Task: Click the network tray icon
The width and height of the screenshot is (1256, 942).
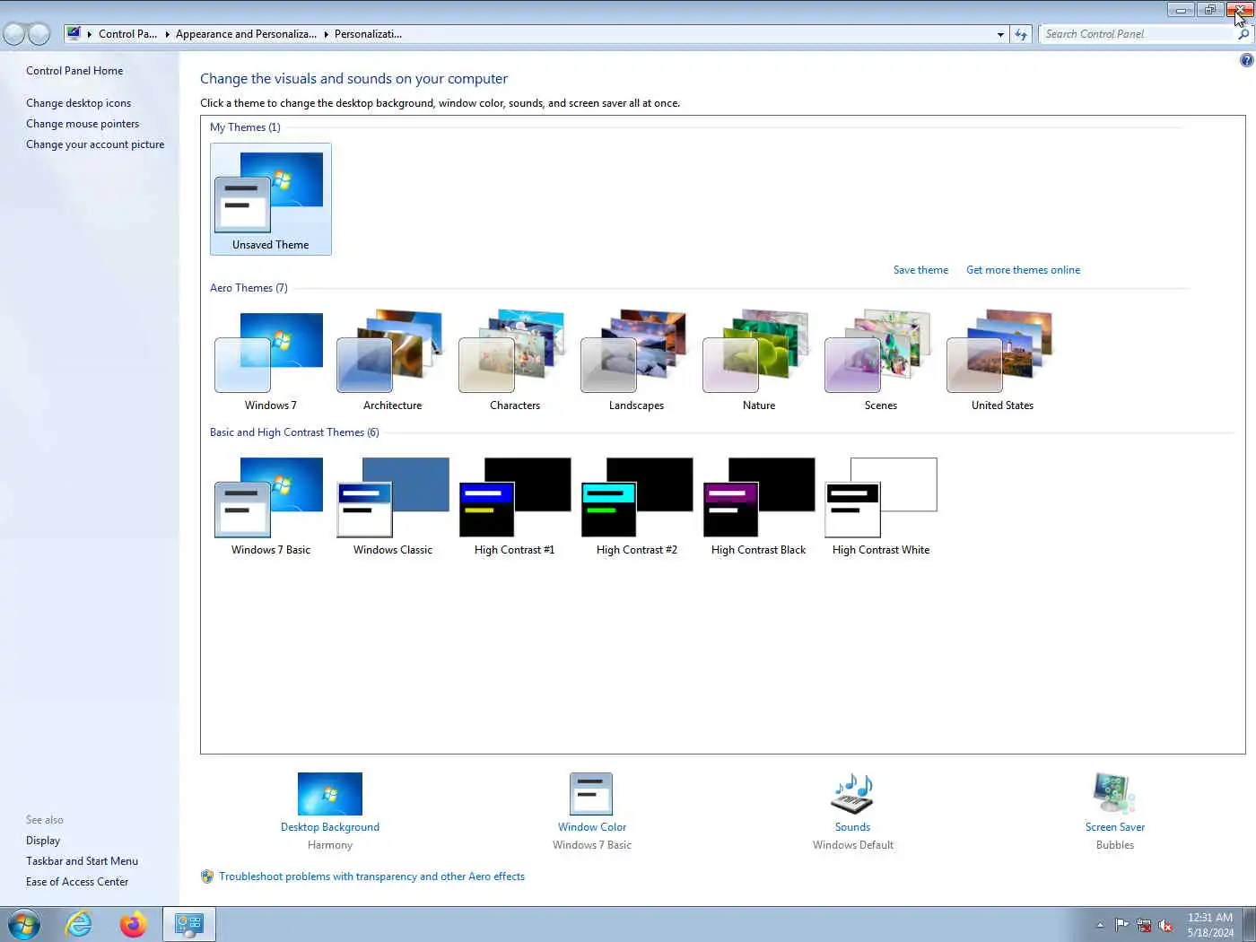Action: (x=1144, y=925)
